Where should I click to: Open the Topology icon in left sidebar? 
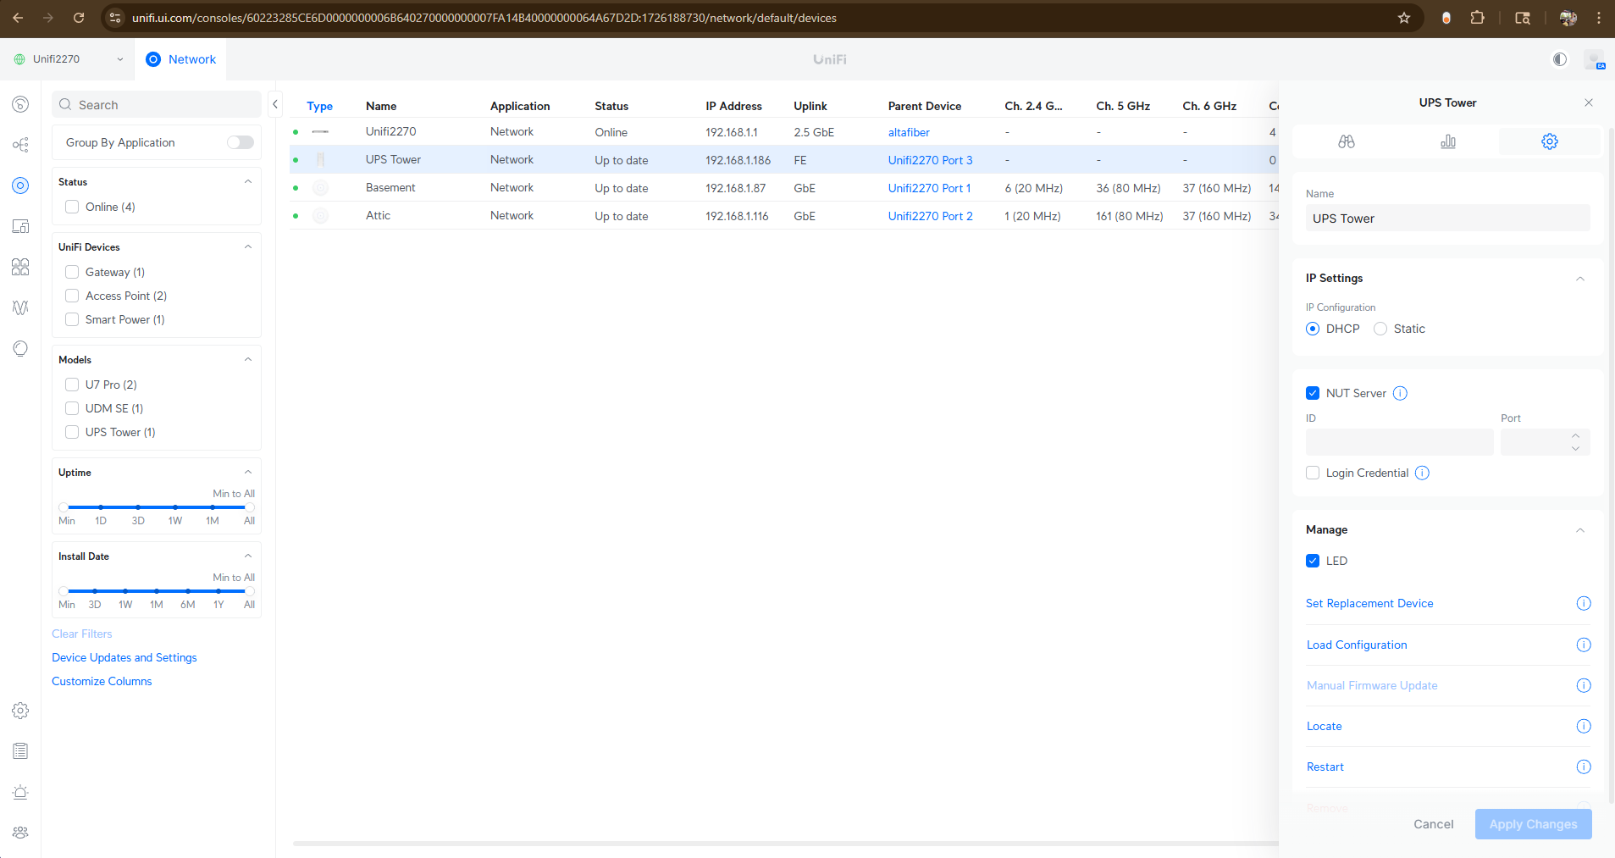[x=20, y=145]
